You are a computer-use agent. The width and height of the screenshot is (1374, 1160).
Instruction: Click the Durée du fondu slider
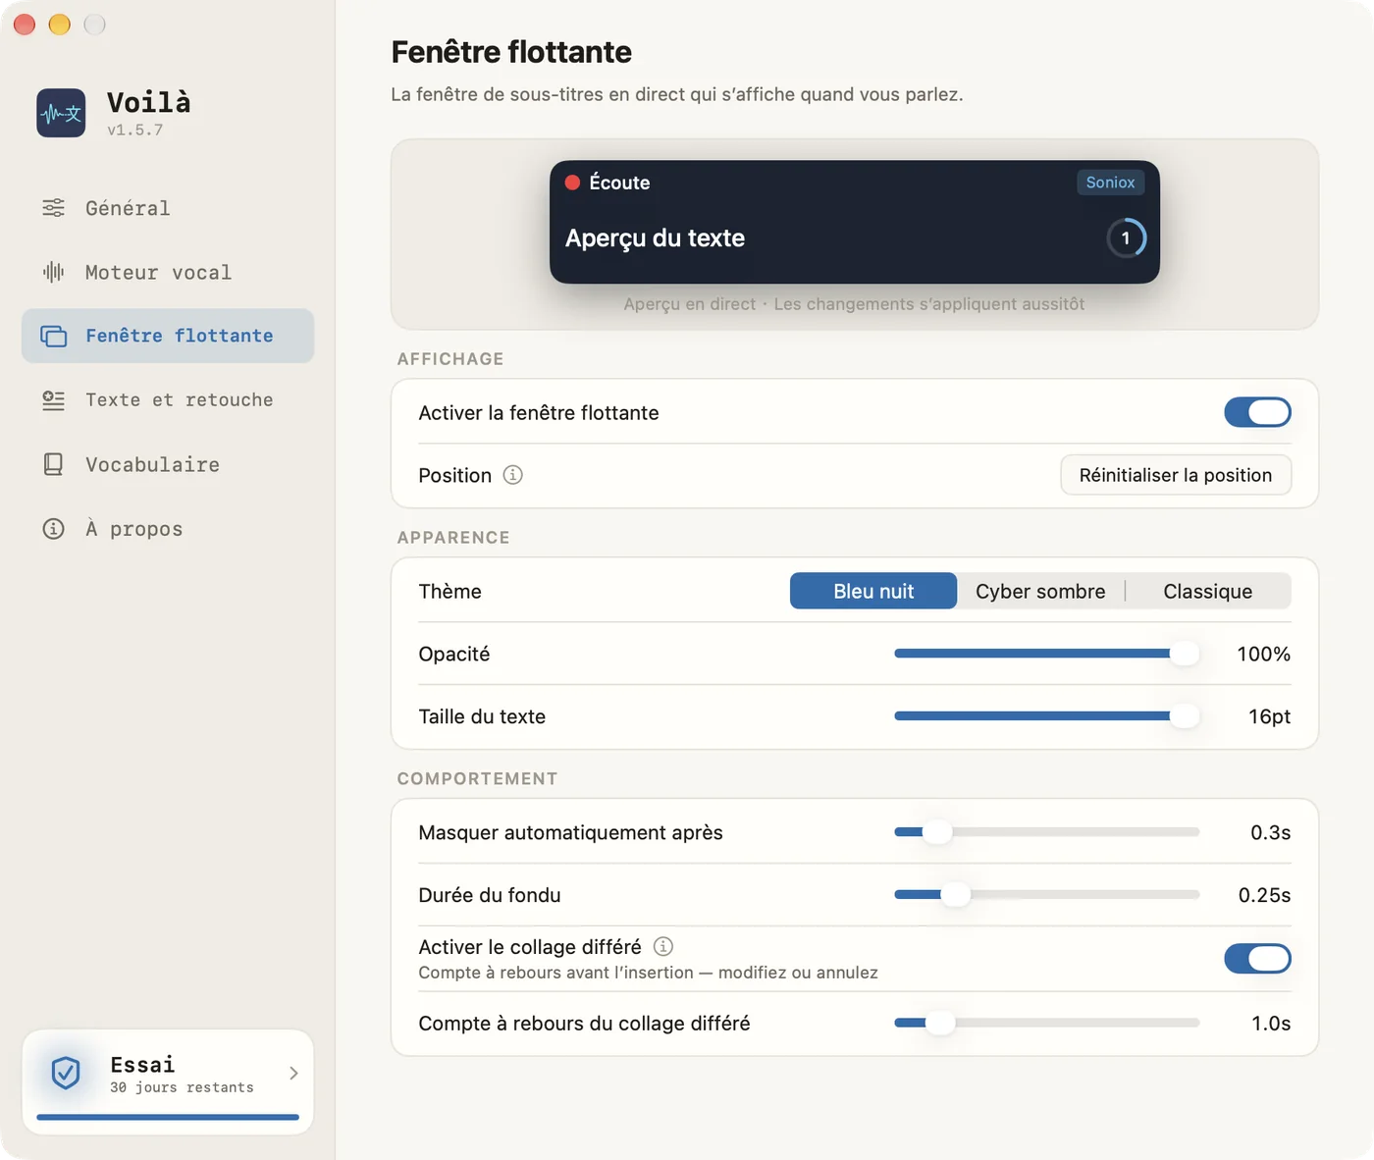1047,895
